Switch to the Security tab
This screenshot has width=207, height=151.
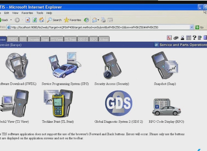pyautogui.click(x=34, y=39)
